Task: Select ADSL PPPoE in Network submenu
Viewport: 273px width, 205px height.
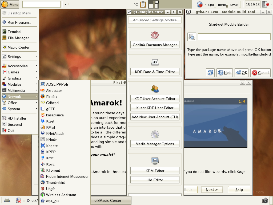Action: point(65,84)
